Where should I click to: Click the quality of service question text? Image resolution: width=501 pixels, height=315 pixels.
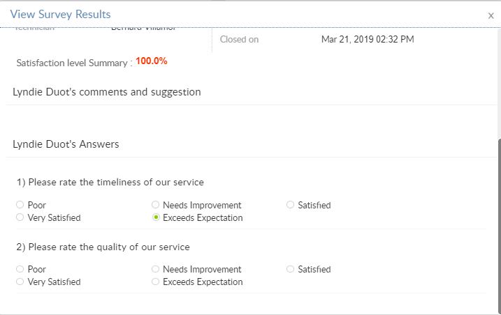click(x=103, y=247)
